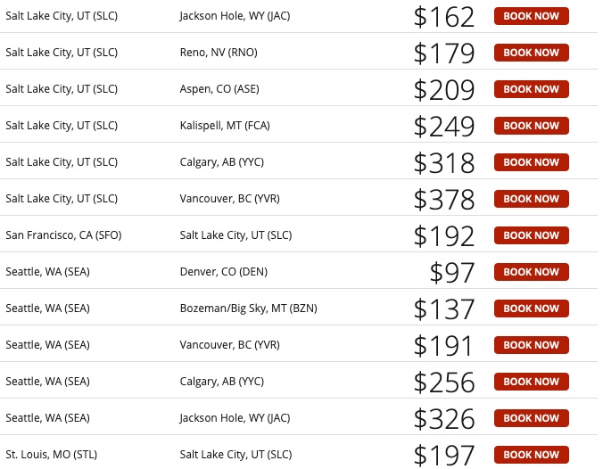Select the Aspen, CO (ASE) destination text
Viewport: 603px width, 469px height.
click(x=218, y=89)
